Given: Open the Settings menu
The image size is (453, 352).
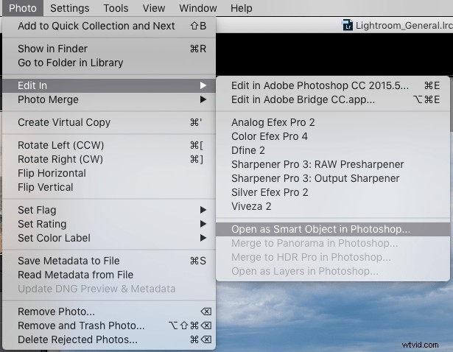Looking at the screenshot, I should click(70, 8).
